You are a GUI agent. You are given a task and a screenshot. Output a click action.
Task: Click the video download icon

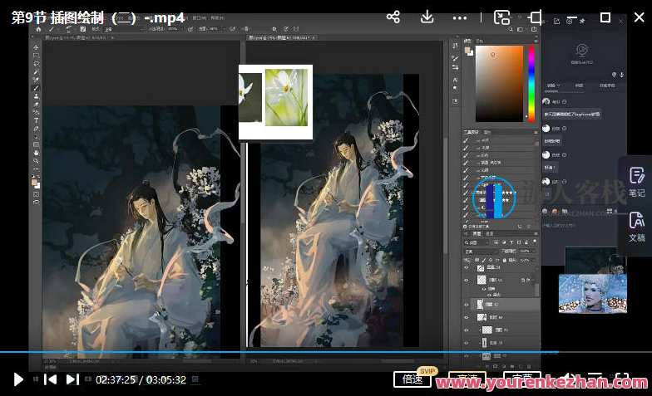coord(427,17)
